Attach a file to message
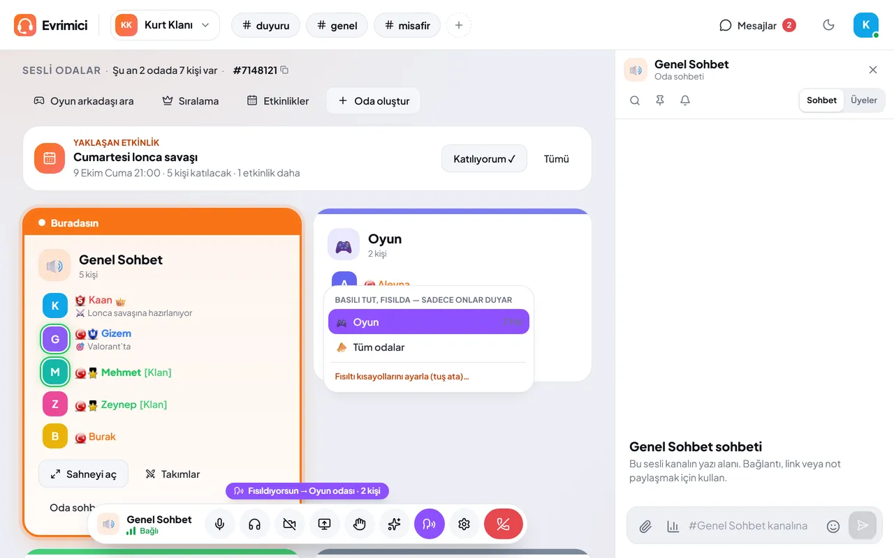The height and width of the screenshot is (558, 894). pos(646,526)
